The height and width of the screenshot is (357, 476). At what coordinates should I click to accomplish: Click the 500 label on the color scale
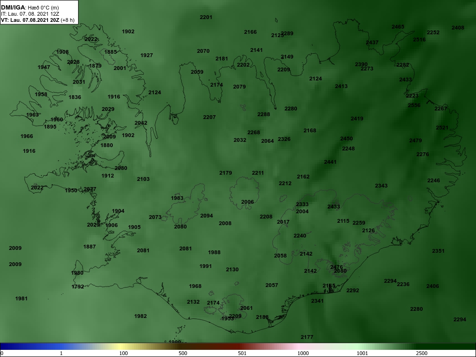183,353
